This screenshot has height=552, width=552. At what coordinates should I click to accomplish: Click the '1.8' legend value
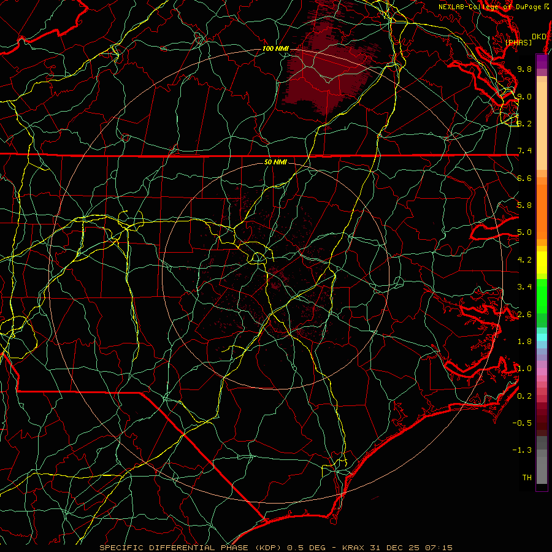[524, 342]
